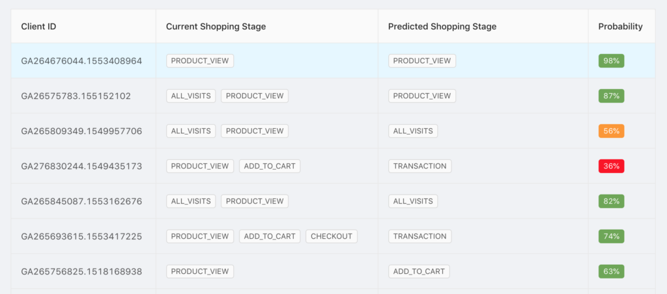Click the Predicted Shopping Stage column header
This screenshot has width=667, height=294.
click(442, 26)
